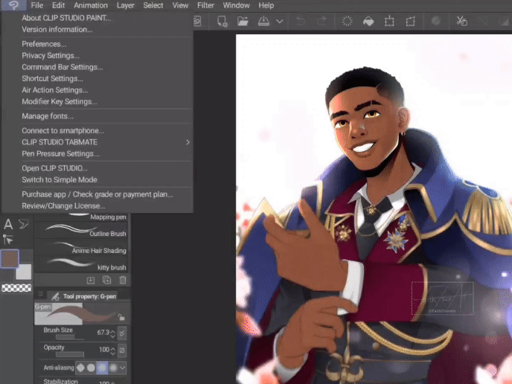
Task: Open the Edit menu
Action: click(59, 5)
